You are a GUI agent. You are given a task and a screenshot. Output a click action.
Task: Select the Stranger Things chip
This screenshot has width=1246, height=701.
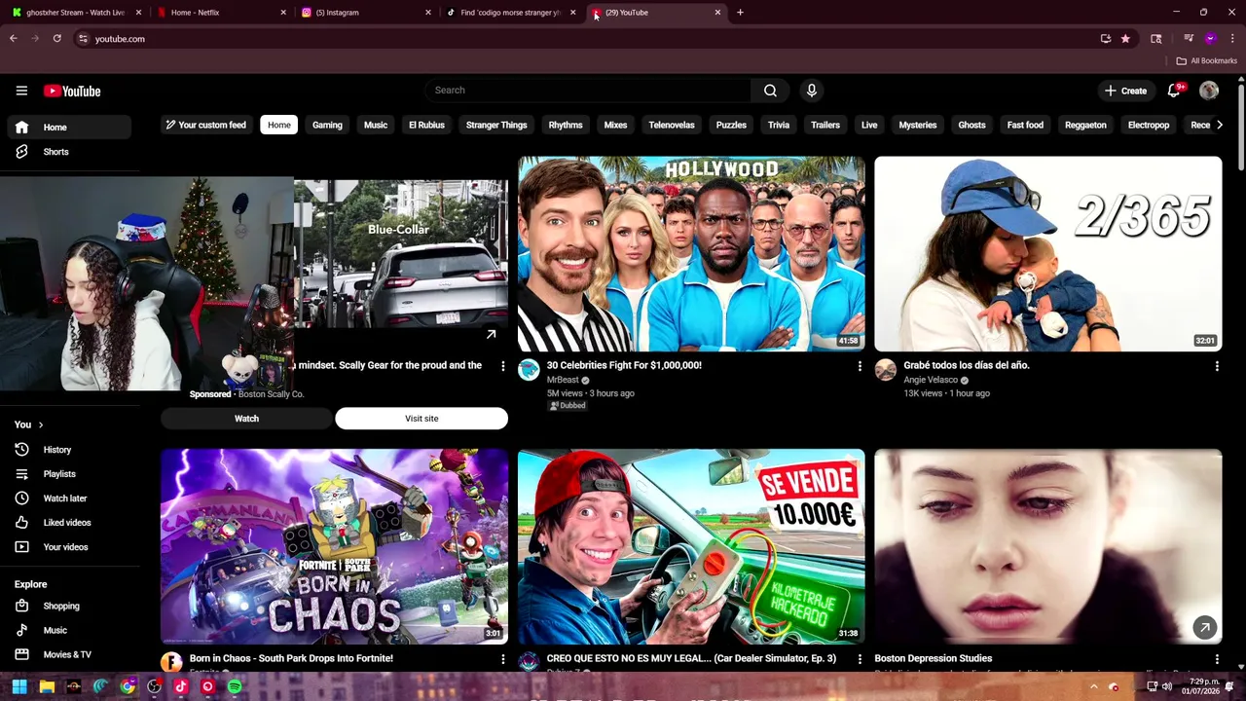point(496,125)
